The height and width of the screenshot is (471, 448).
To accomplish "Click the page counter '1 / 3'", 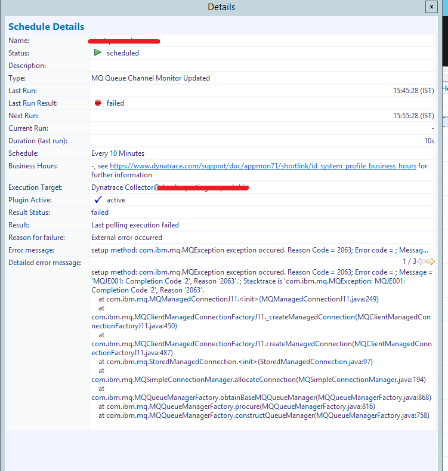I will point(409,261).
